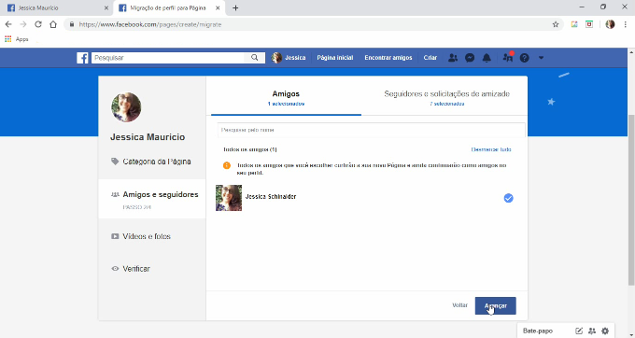Click Jessica name in navbar
This screenshot has height=338, width=635.
(x=295, y=58)
